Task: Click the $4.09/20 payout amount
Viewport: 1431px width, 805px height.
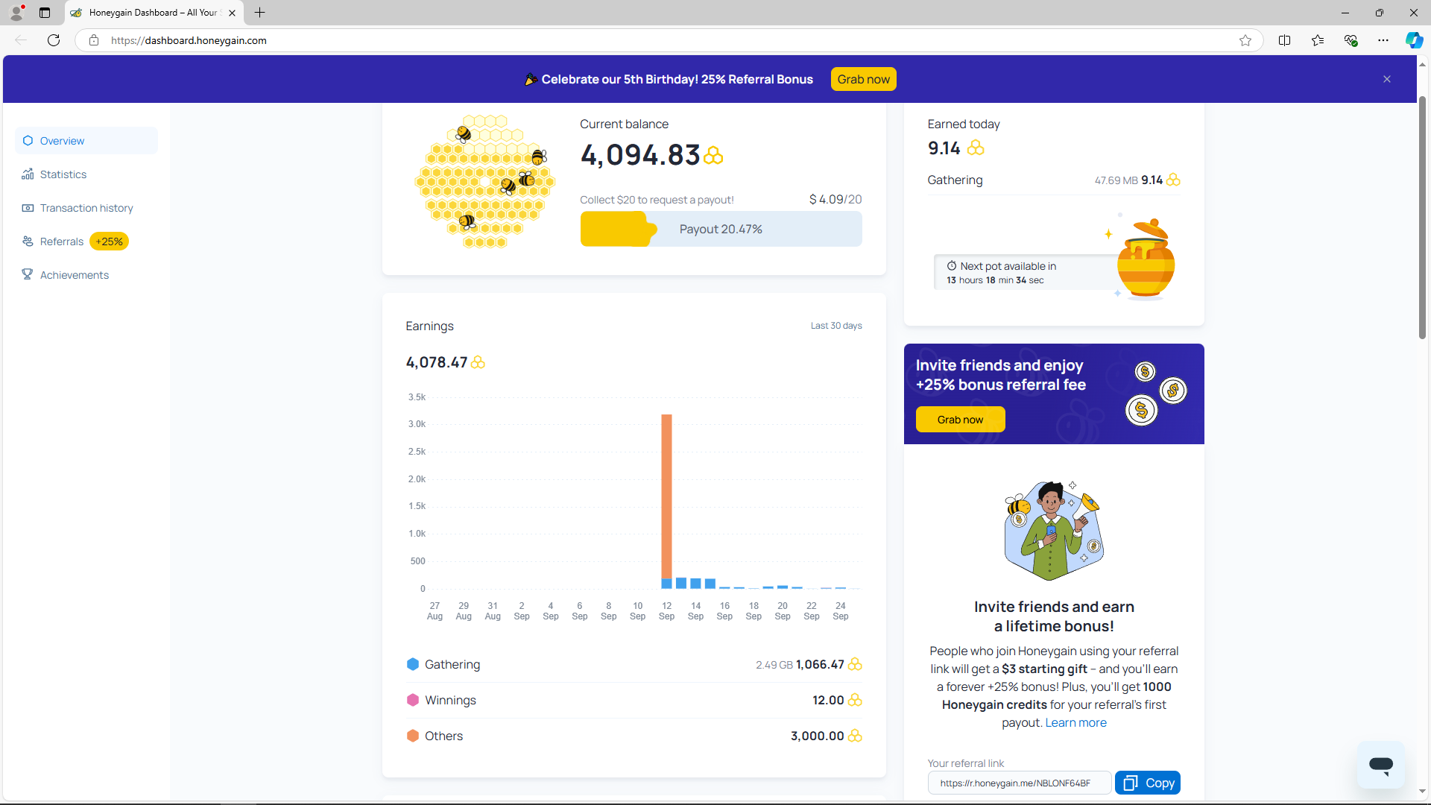Action: tap(835, 200)
